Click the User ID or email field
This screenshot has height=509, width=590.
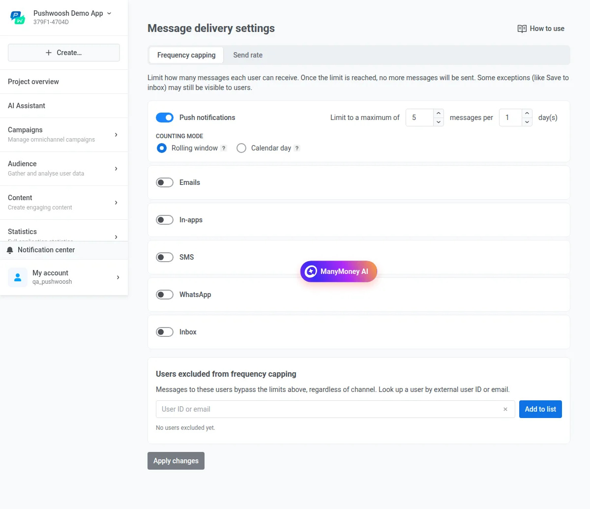coord(335,409)
